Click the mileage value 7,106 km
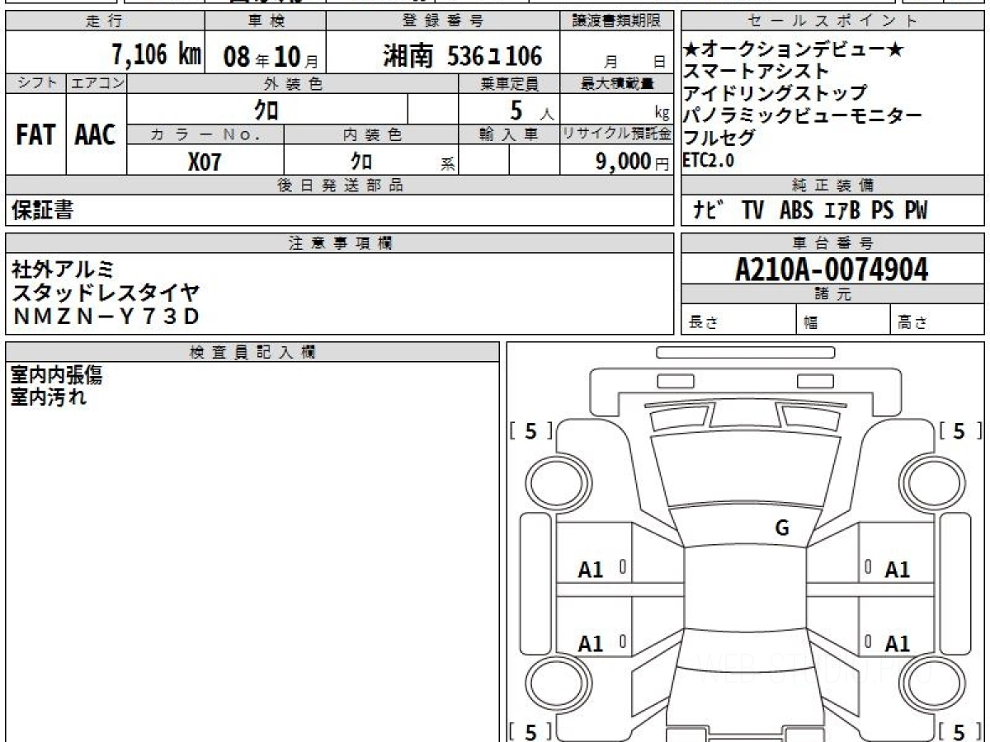 pos(156,56)
